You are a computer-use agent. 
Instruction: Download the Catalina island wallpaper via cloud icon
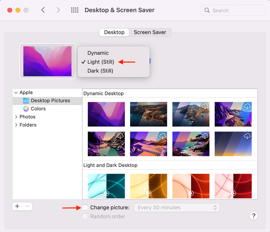tap(205, 106)
